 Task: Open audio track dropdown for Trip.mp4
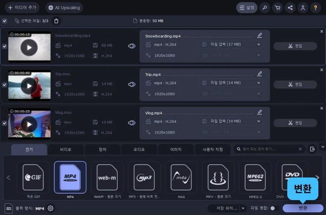click(x=231, y=94)
